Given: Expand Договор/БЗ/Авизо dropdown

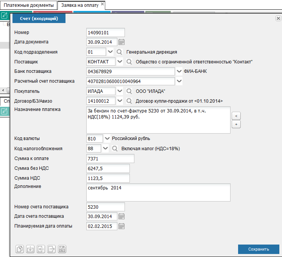Looking at the screenshot, I should [x=120, y=101].
